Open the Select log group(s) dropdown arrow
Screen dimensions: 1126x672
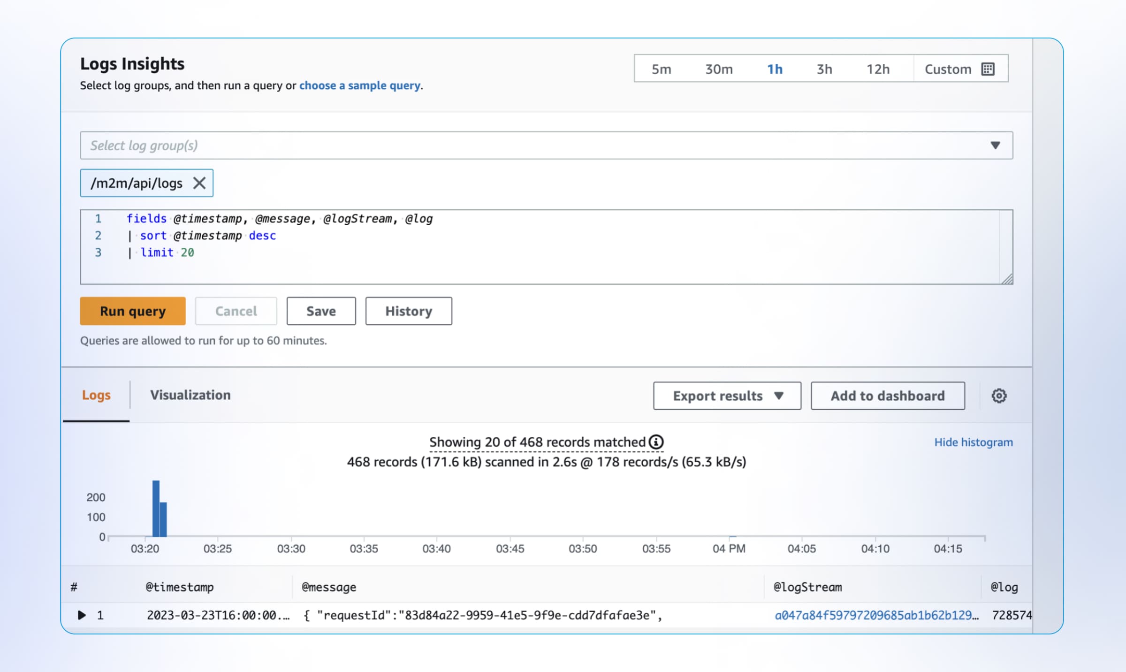pyautogui.click(x=995, y=145)
